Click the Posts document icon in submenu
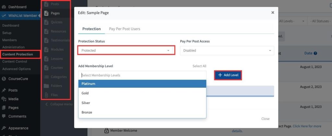Screen dimensions: 332x136 [46, 4]
